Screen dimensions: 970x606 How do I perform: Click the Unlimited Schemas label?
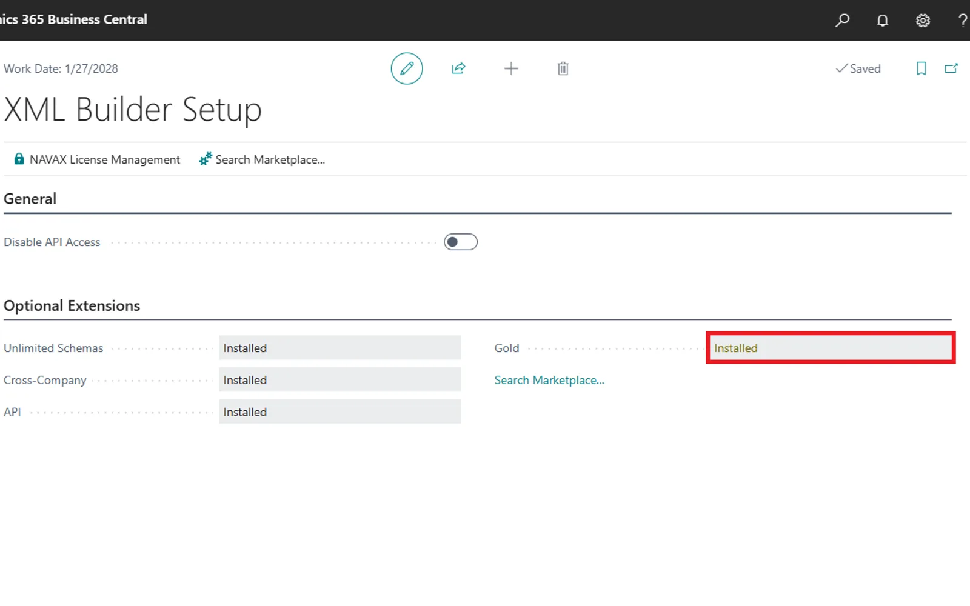[53, 348]
